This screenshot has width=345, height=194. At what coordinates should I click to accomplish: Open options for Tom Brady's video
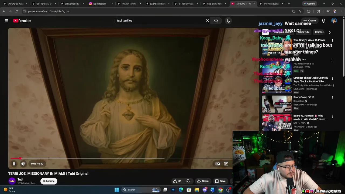[x=332, y=41]
